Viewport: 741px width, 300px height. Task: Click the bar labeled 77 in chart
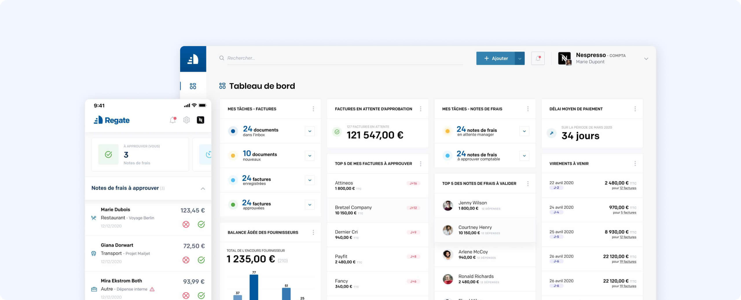point(254,287)
